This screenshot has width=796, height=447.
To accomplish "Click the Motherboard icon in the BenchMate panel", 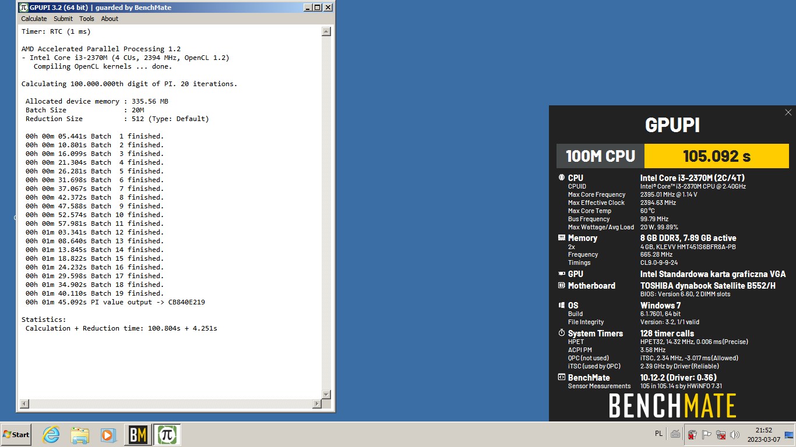I will [x=562, y=285].
